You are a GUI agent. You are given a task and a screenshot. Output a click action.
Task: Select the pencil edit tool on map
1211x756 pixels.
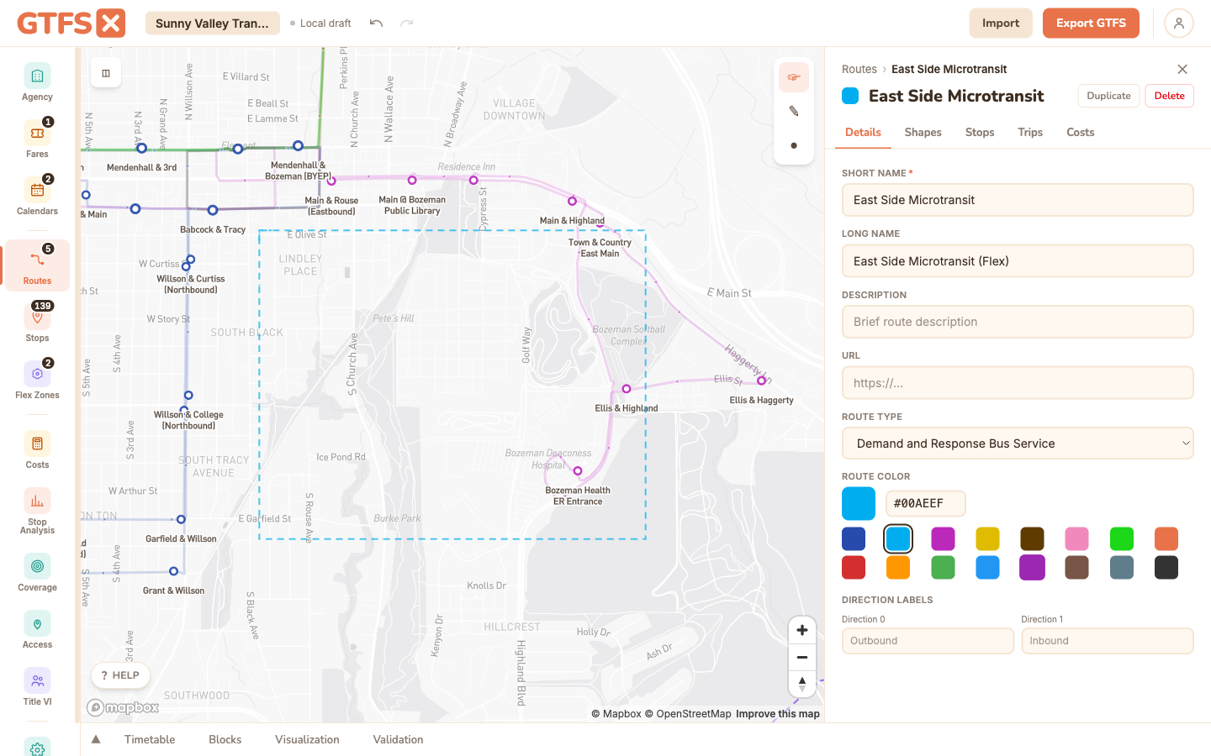(793, 111)
